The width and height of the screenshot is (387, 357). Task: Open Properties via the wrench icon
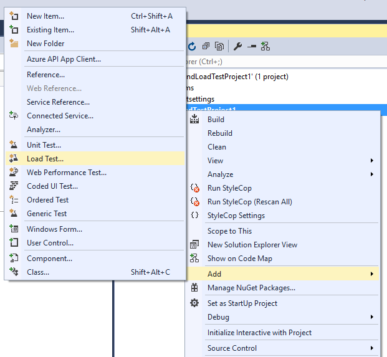tap(237, 46)
